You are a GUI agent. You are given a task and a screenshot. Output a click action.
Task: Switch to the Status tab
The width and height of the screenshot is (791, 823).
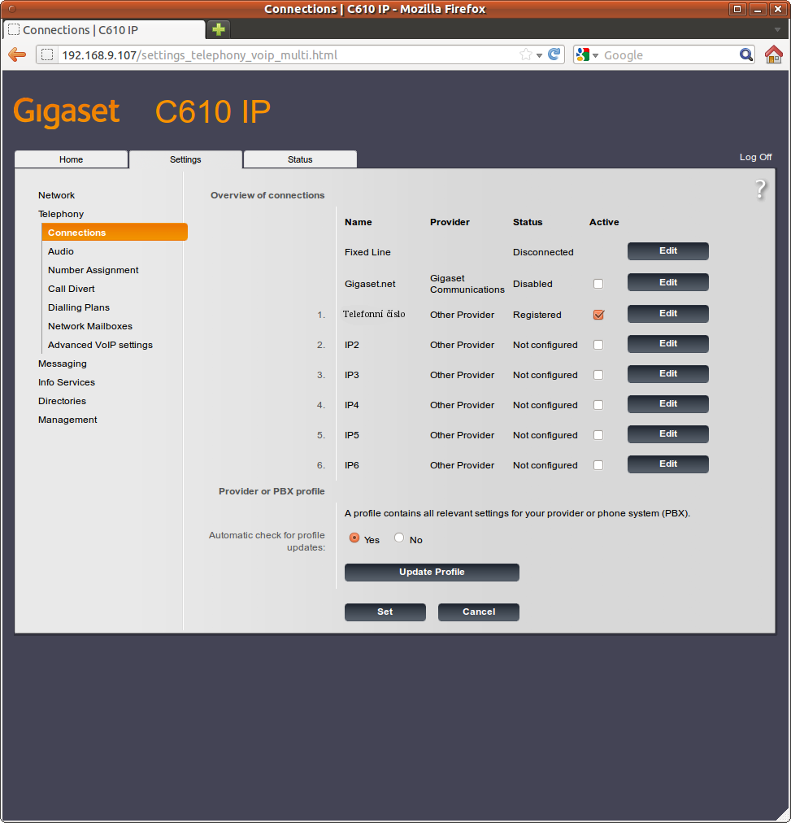coord(300,159)
